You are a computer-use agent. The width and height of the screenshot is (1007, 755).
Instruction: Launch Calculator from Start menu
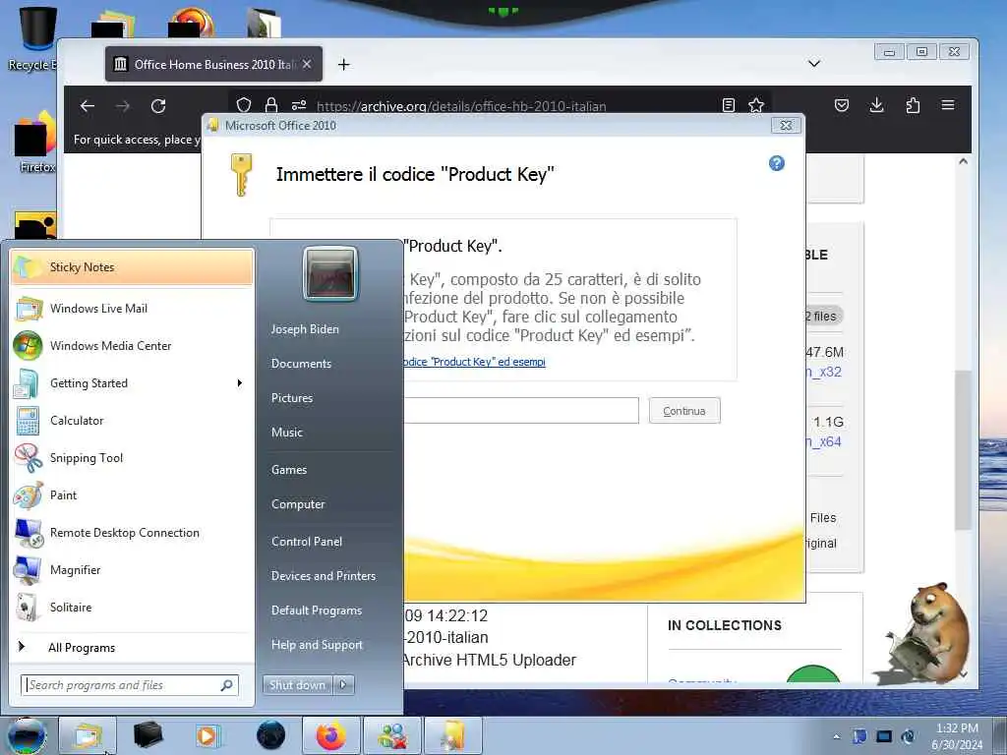(132, 421)
